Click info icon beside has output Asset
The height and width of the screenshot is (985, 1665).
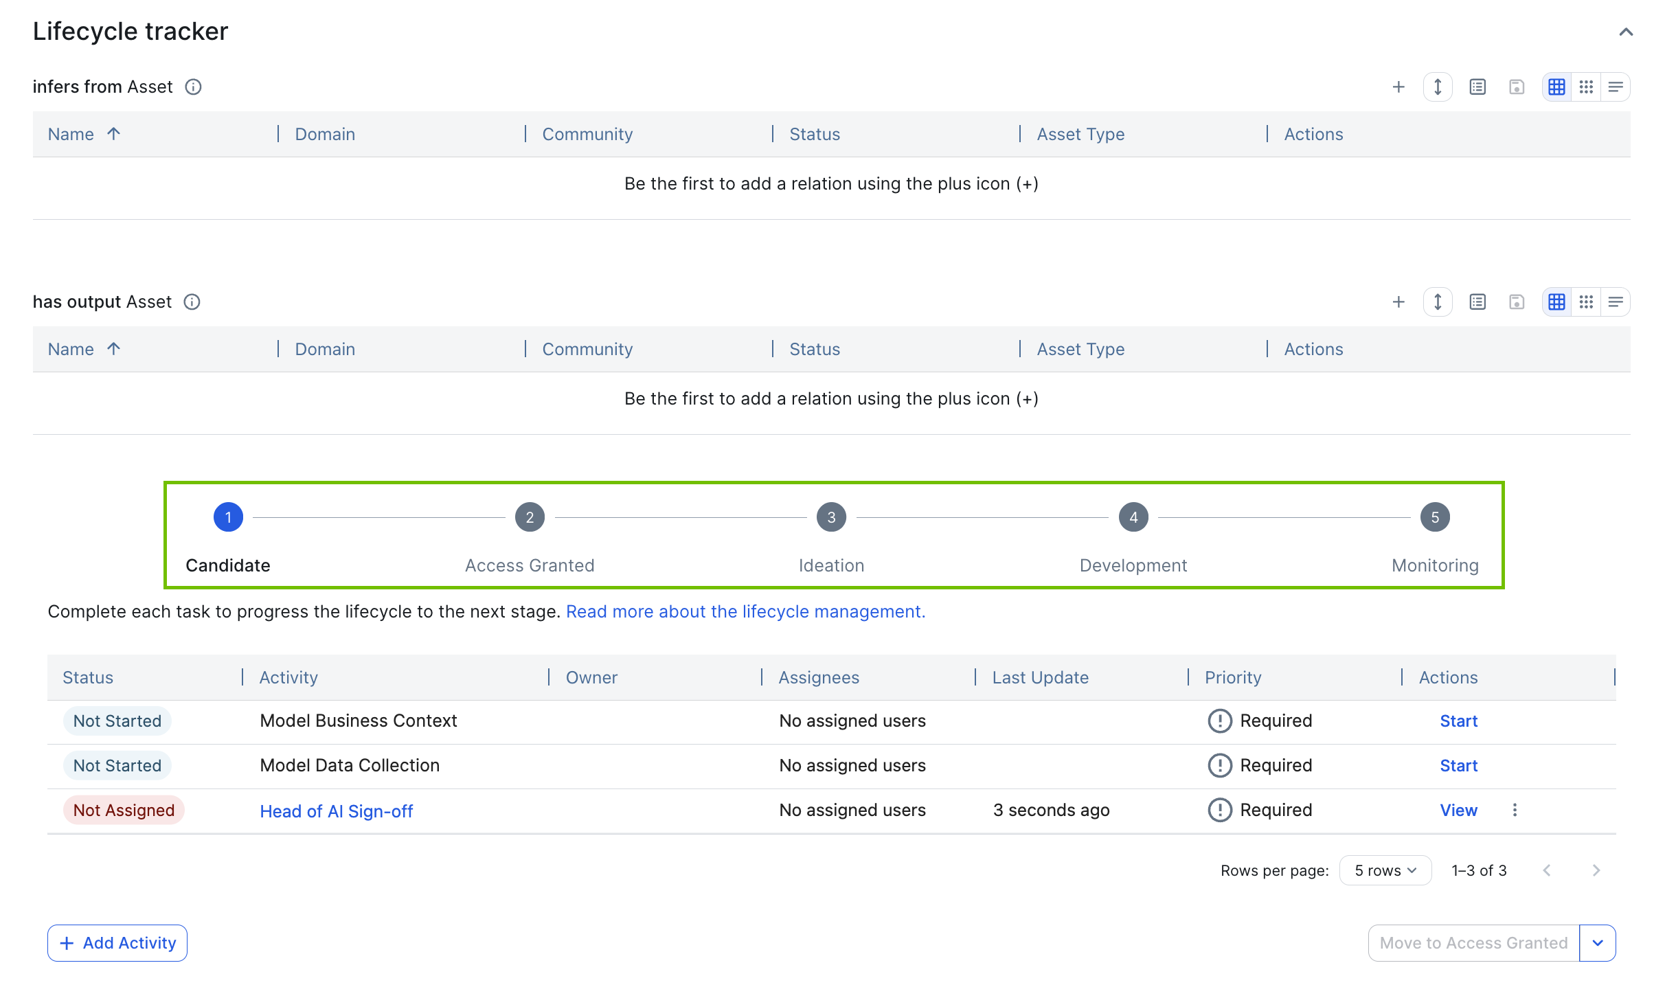pos(192,302)
